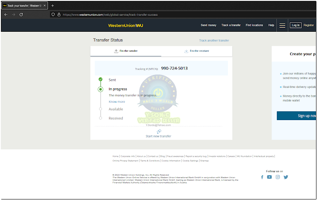Viewport: 317px width, 200px height.
Task: Open the Home footer link
Action: [115, 156]
